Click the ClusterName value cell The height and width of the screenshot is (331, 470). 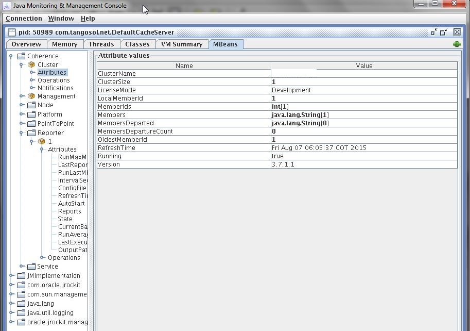(x=364, y=74)
